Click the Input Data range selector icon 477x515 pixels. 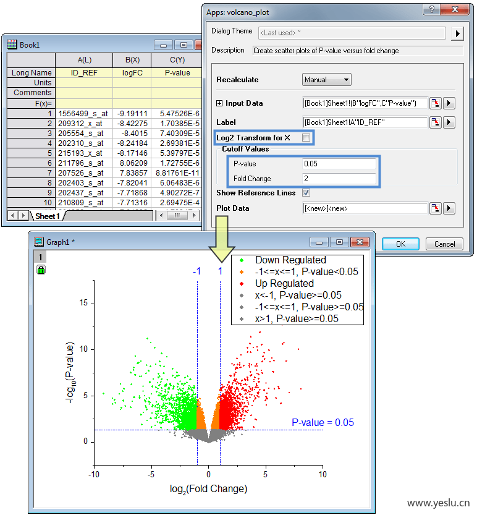[436, 103]
